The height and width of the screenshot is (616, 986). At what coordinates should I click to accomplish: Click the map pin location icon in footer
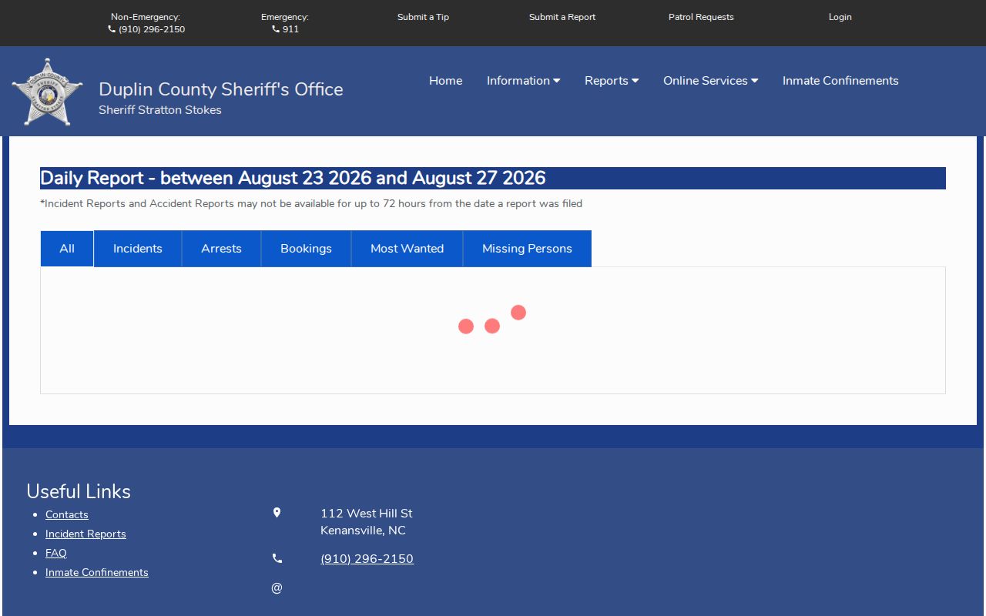click(x=277, y=513)
